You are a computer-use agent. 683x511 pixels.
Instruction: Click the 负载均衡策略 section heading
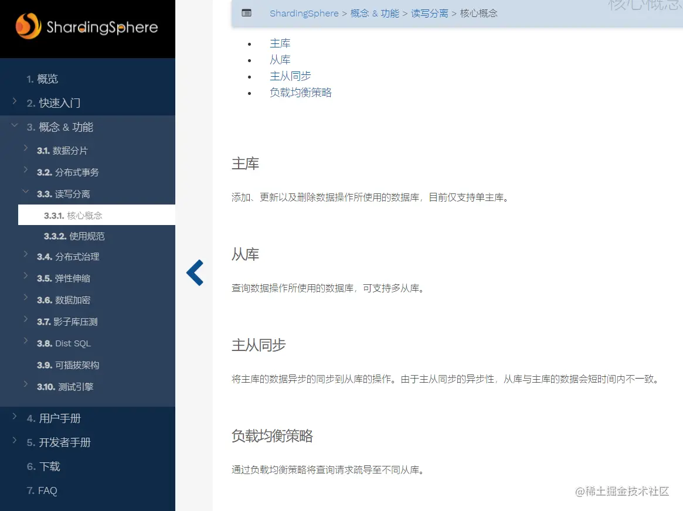point(272,436)
